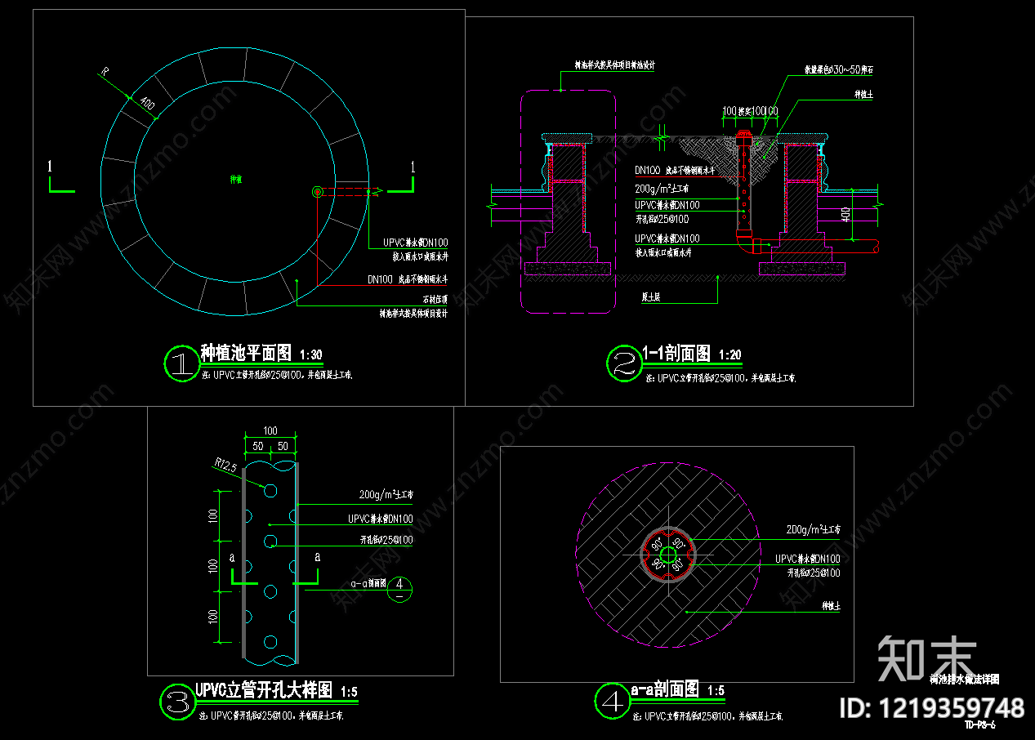Screen dimensions: 1035x740
Task: Click "200g/m²土工布" label in the pipe opening detail
Action: click(x=386, y=494)
